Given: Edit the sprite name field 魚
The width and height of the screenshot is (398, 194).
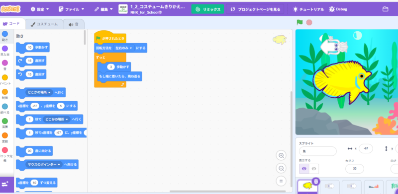Looking at the screenshot, I should point(317,151).
